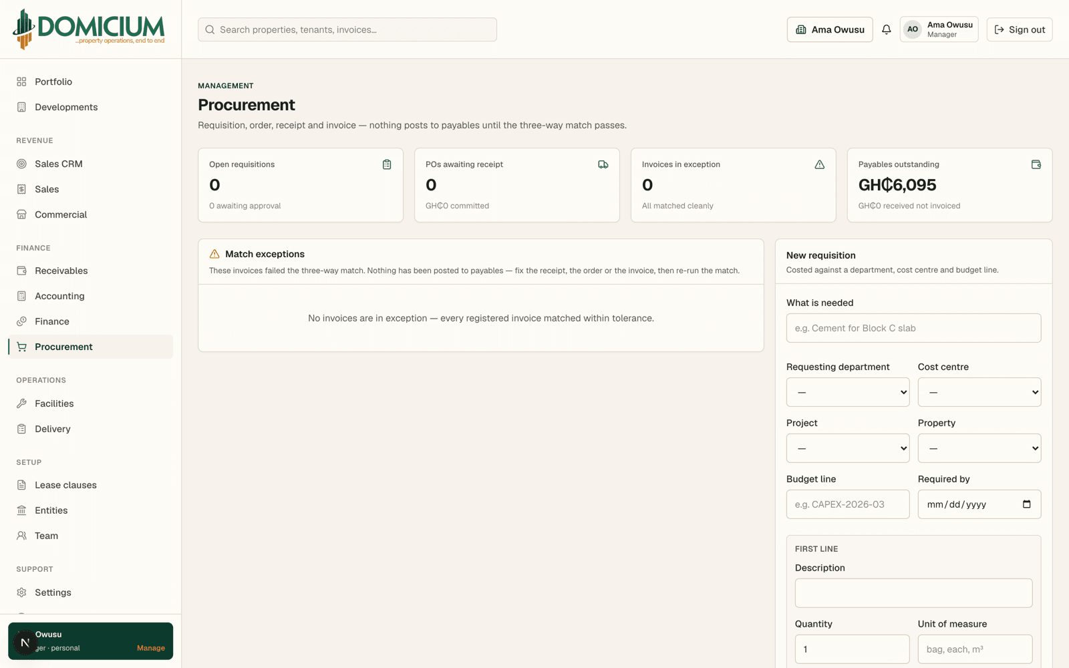Click 'All matched cleanly' text
Screen dimensions: 1069x668
(677, 206)
